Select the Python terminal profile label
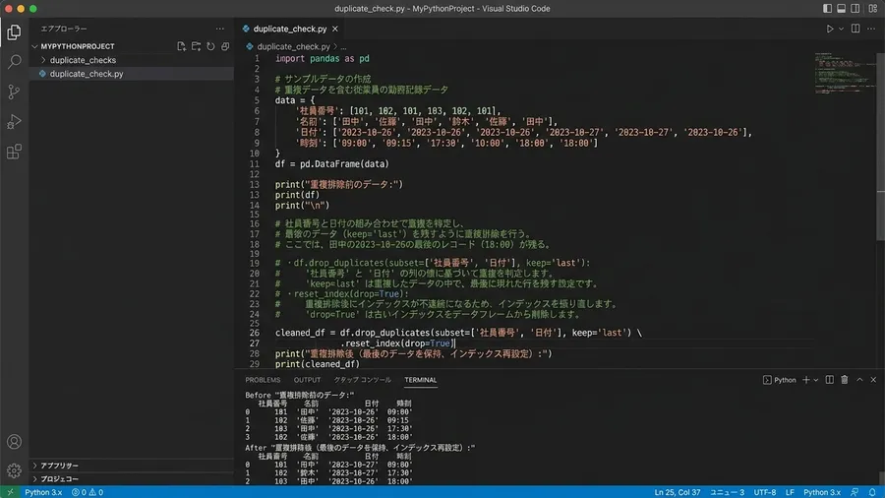Viewport: 885px width, 498px height. tap(780, 380)
